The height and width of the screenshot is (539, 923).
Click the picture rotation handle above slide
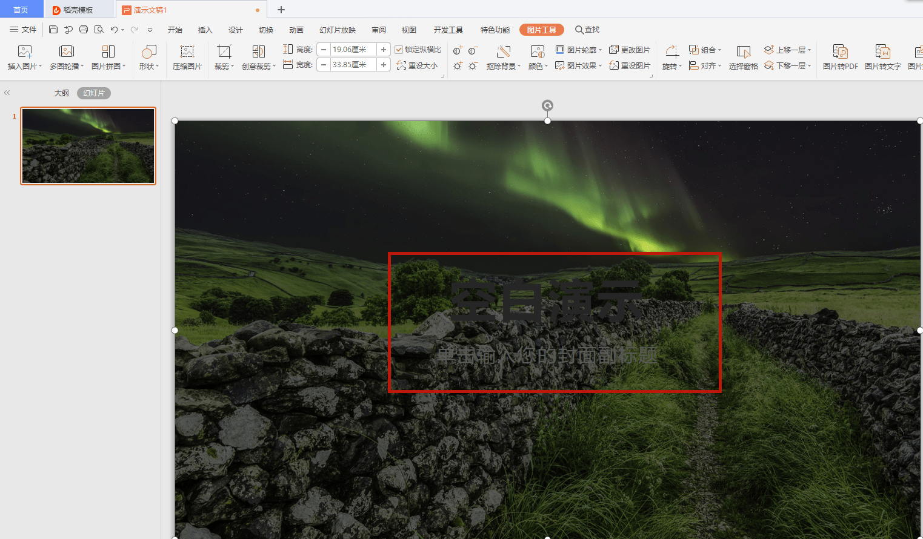click(547, 106)
